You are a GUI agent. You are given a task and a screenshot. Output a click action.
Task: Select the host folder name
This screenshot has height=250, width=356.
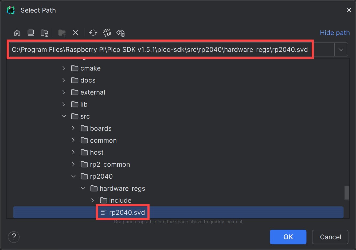tap(97, 153)
